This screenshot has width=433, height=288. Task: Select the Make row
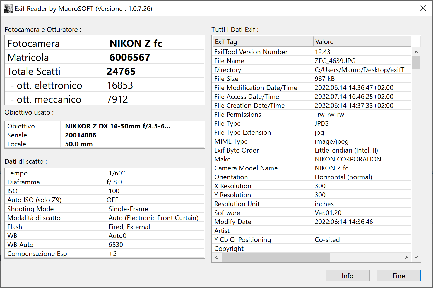(312, 159)
